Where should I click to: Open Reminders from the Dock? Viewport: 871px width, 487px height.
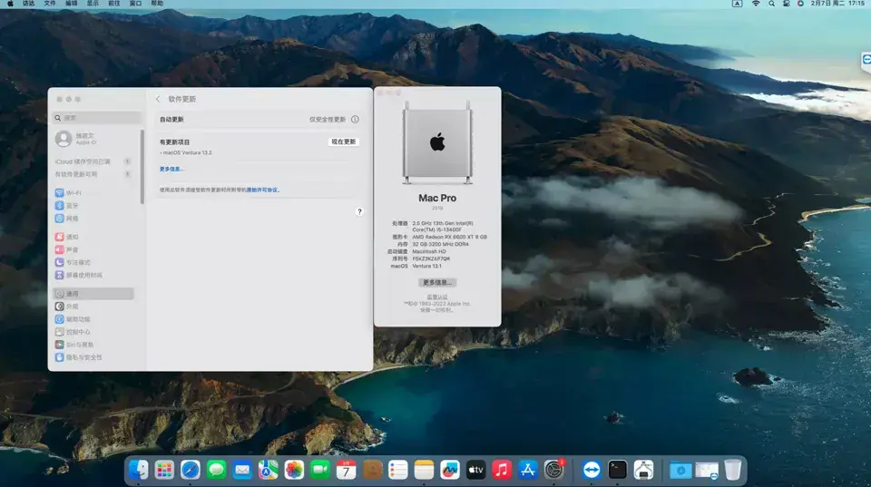(397, 470)
